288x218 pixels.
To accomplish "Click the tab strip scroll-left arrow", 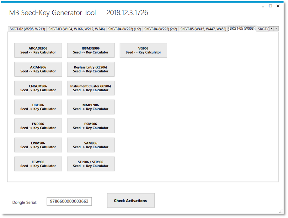I will (x=271, y=28).
